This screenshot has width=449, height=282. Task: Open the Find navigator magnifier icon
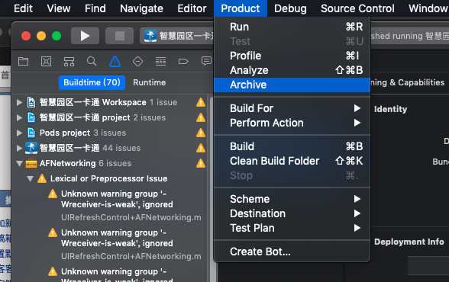92,61
